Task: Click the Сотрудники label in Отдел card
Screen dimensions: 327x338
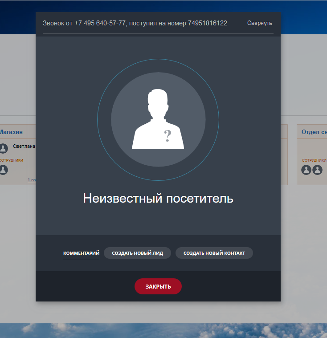Action: tap(314, 160)
